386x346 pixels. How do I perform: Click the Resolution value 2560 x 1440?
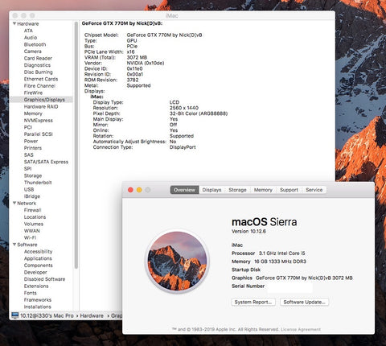click(x=184, y=108)
